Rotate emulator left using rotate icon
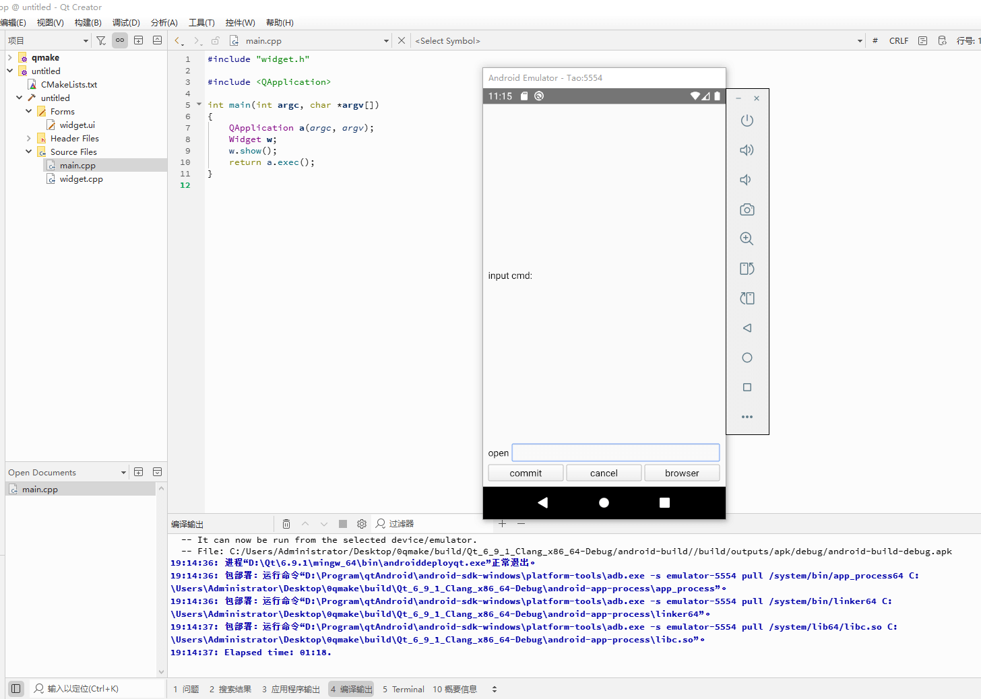This screenshot has height=699, width=981. click(x=747, y=269)
